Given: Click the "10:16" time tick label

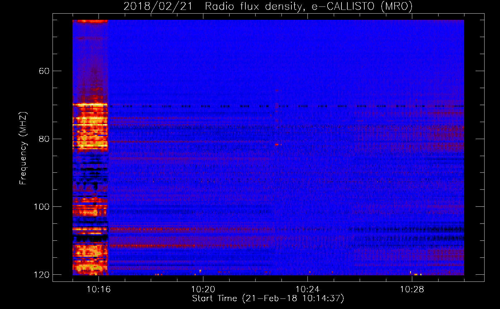Looking at the screenshot, I should [99, 289].
